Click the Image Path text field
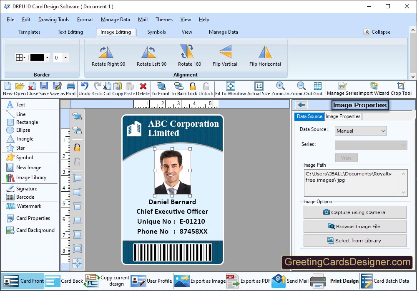Screen dimensions: 417x291 (356, 183)
